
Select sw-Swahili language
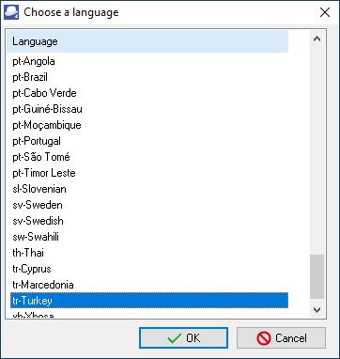149,237
